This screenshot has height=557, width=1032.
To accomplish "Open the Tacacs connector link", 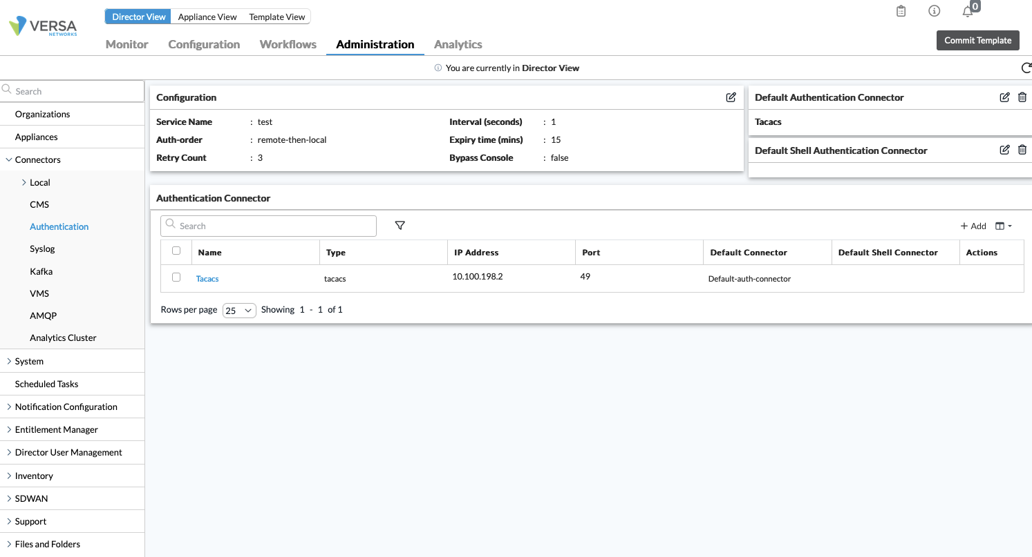I will pyautogui.click(x=207, y=278).
